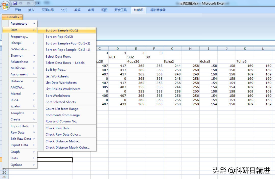Choose Check Raw Data Color...
The width and height of the screenshot is (275, 179).
click(x=67, y=134)
